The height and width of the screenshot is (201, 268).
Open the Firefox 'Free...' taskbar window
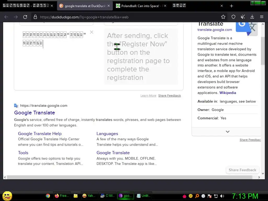[62, 196]
